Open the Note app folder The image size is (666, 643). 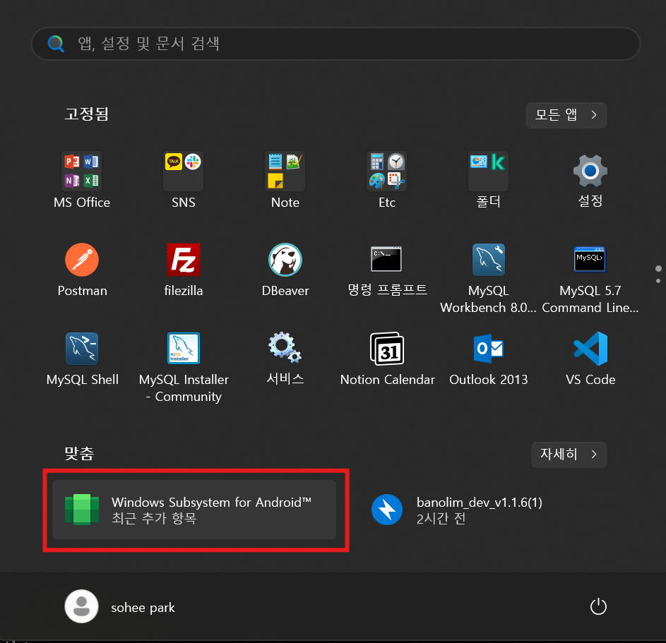[285, 181]
